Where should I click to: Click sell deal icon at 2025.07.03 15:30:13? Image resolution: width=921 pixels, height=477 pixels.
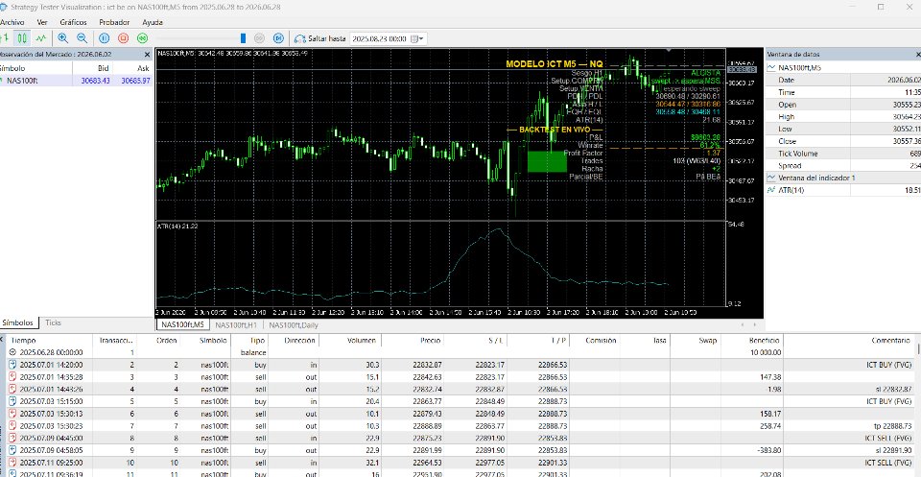coord(12,414)
